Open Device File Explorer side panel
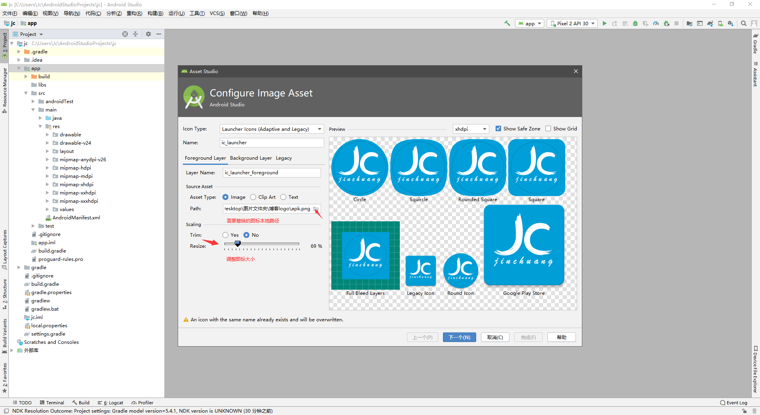760x415 pixels. coord(755,370)
